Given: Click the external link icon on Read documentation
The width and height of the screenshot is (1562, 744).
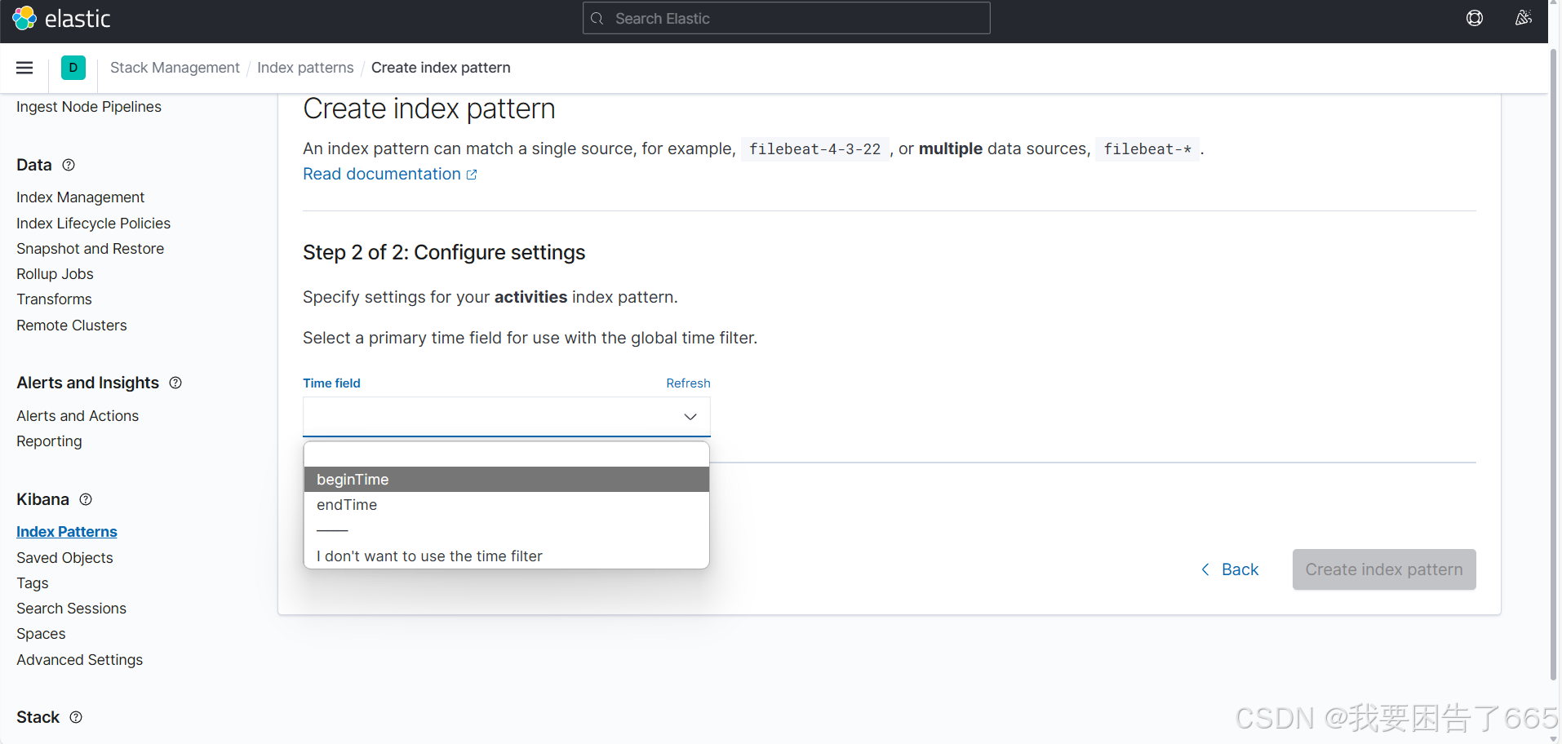Looking at the screenshot, I should point(473,174).
